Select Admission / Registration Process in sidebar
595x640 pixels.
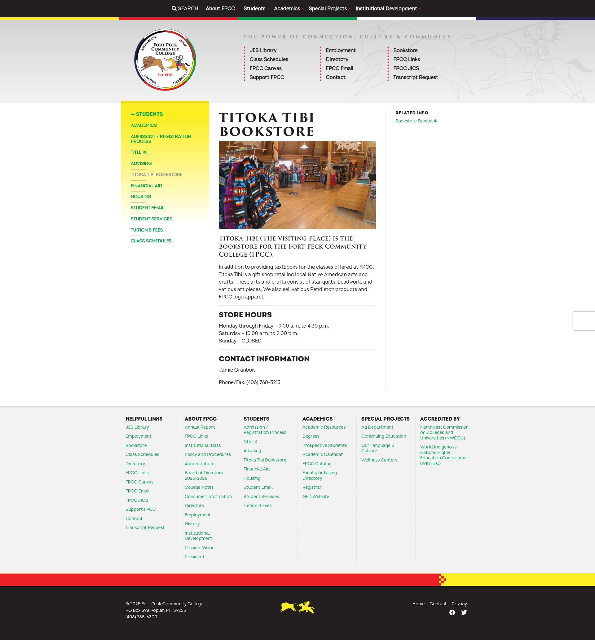[161, 139]
